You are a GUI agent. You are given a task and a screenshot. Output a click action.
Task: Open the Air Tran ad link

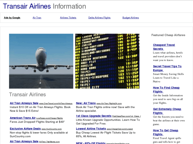click(37, 18)
